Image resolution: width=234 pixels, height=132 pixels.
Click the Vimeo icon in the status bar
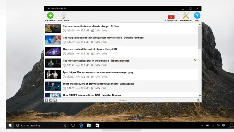(55, 100)
